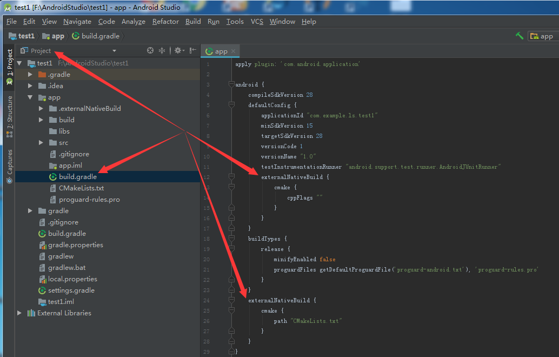Click build.gradle in the navigation breadcrumb
Screen dimensions: 559x357
96,36
